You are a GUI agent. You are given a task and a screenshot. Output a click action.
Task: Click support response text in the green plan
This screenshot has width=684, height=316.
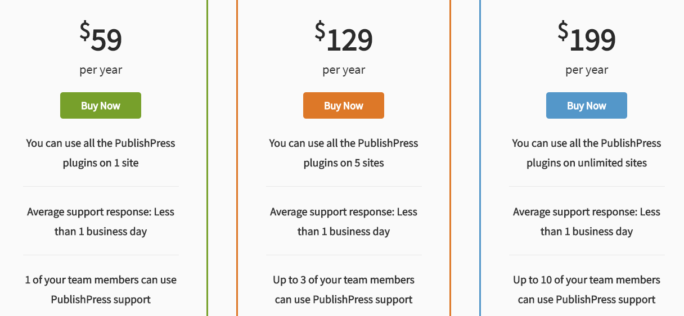tap(101, 222)
